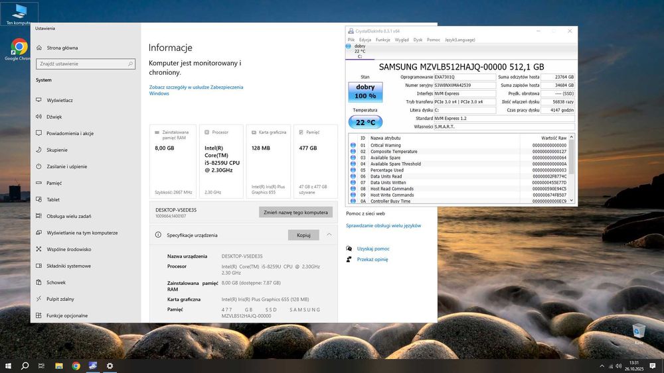Click the attribute list scrollbar thumb
This screenshot has height=373, width=664.
pos(571,157)
